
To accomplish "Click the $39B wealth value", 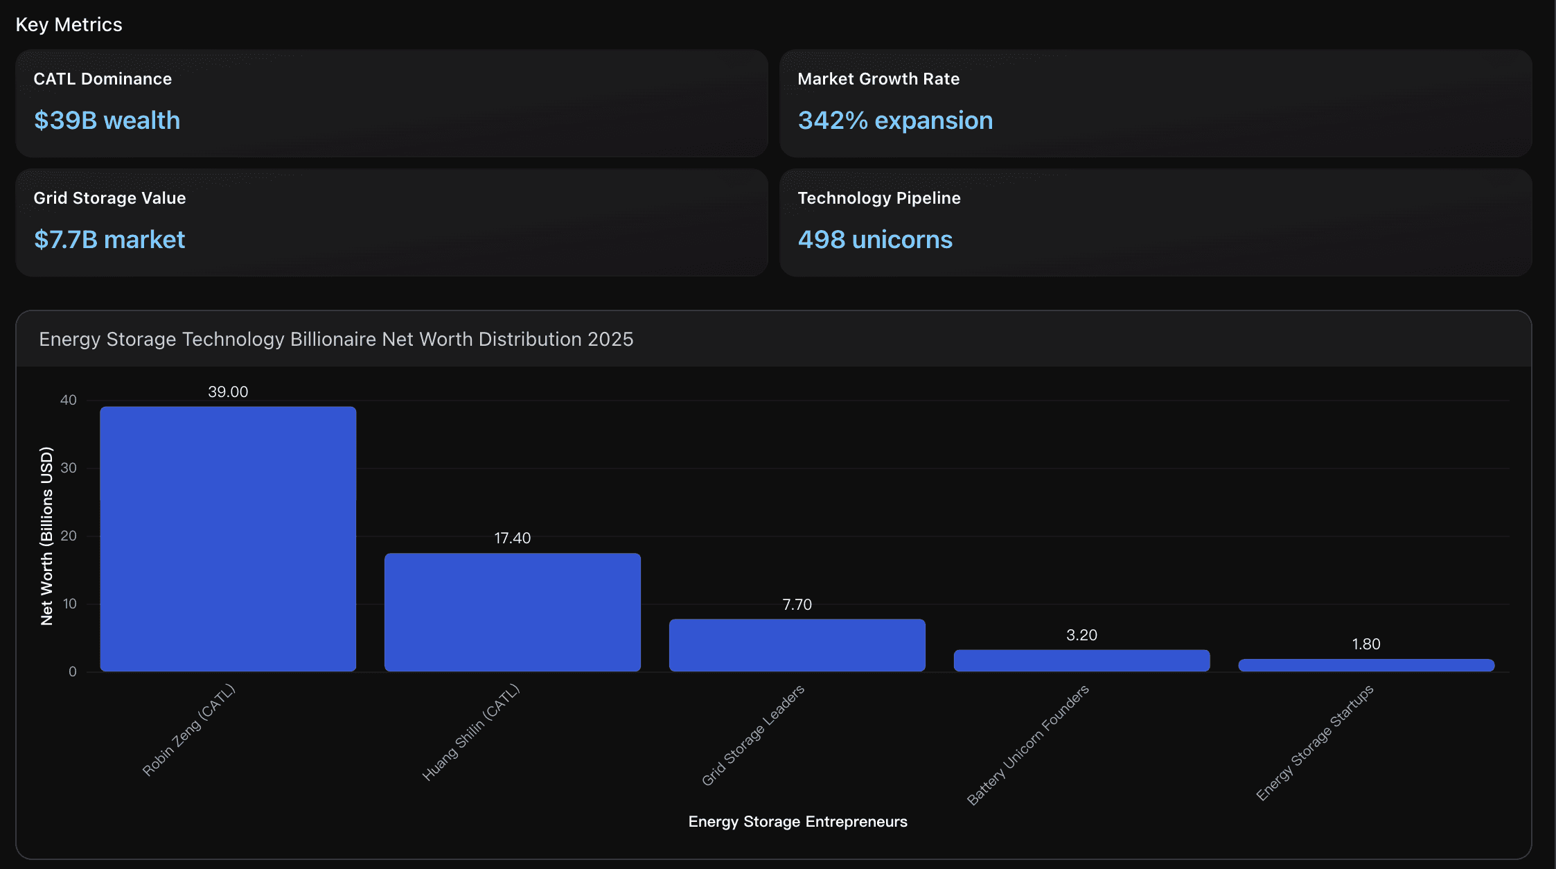I will (x=107, y=121).
